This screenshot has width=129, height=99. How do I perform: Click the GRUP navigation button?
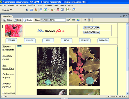[x=48, y=40]
